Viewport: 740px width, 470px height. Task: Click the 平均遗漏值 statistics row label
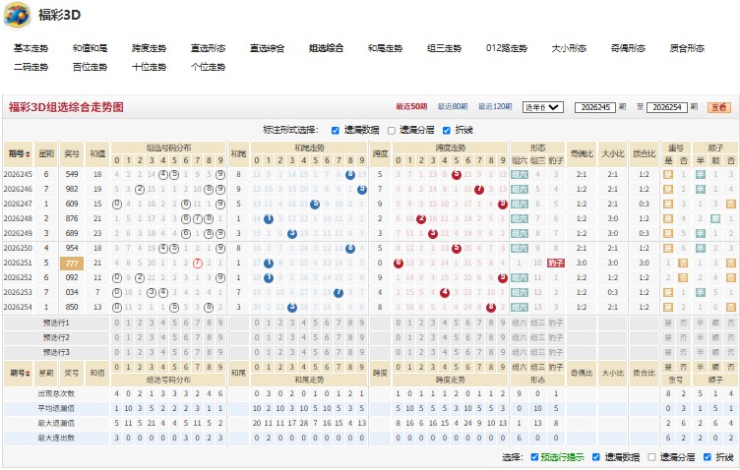pos(56,408)
